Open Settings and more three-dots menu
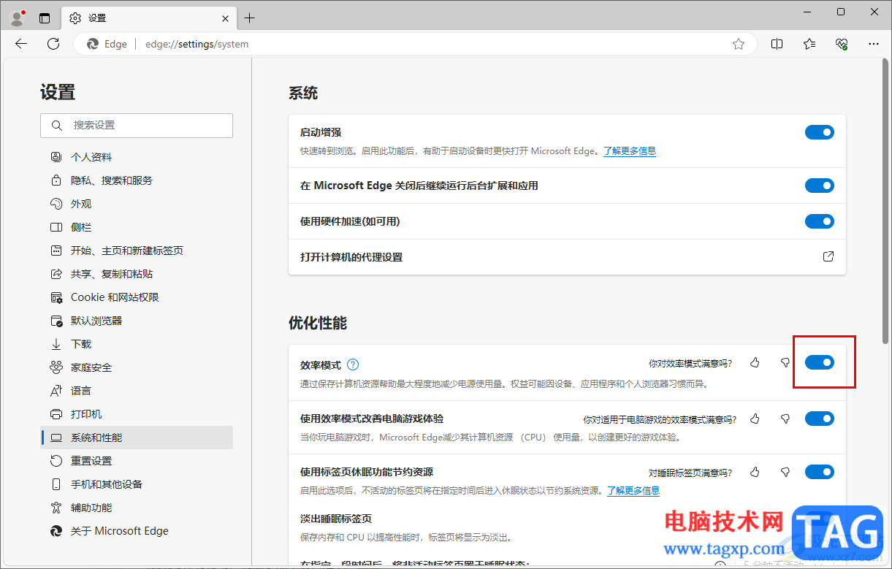Viewport: 892px width, 569px height. (x=874, y=44)
